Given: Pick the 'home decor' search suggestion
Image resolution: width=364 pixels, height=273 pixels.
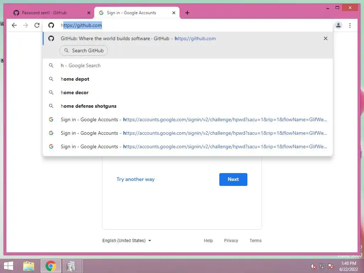Looking at the screenshot, I should [x=188, y=92].
